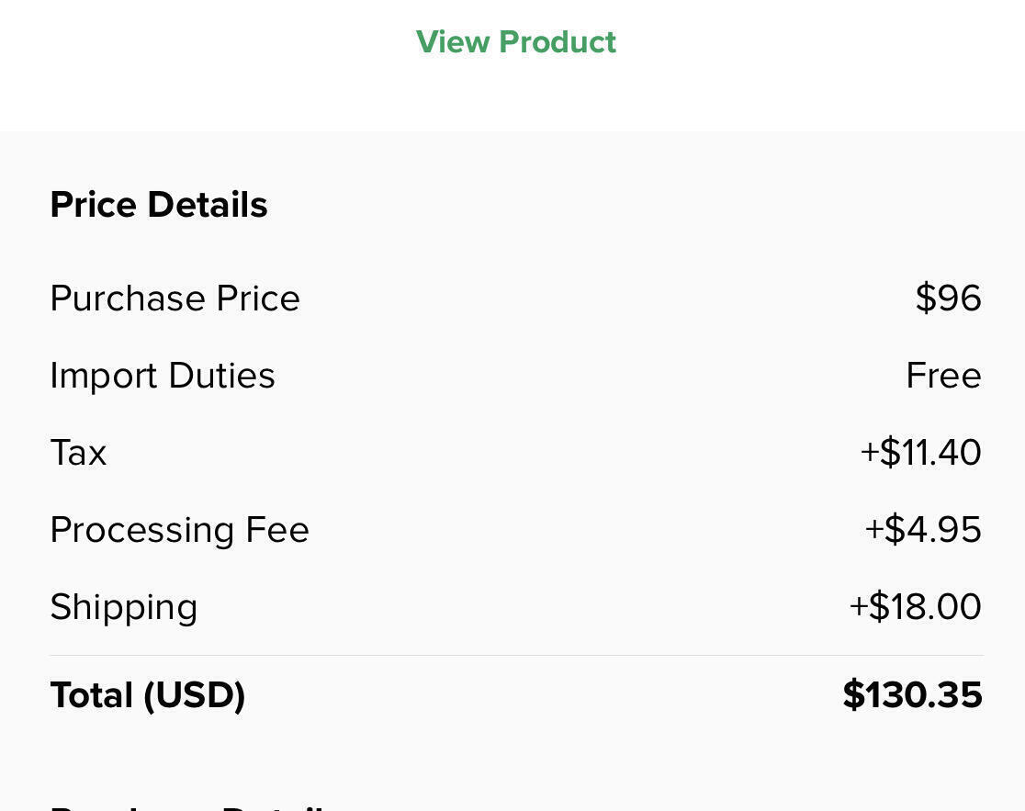The image size is (1025, 811).
Task: Select the Tax row label
Action: tap(78, 453)
